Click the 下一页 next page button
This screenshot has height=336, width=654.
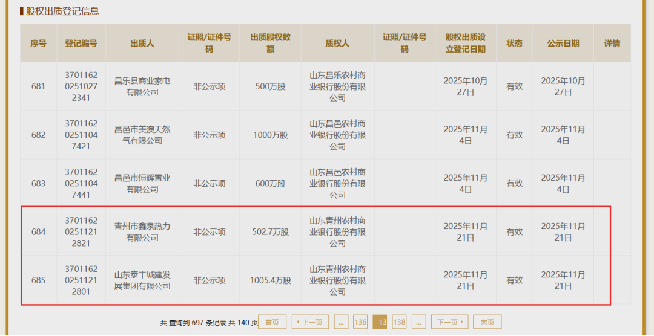point(449,322)
